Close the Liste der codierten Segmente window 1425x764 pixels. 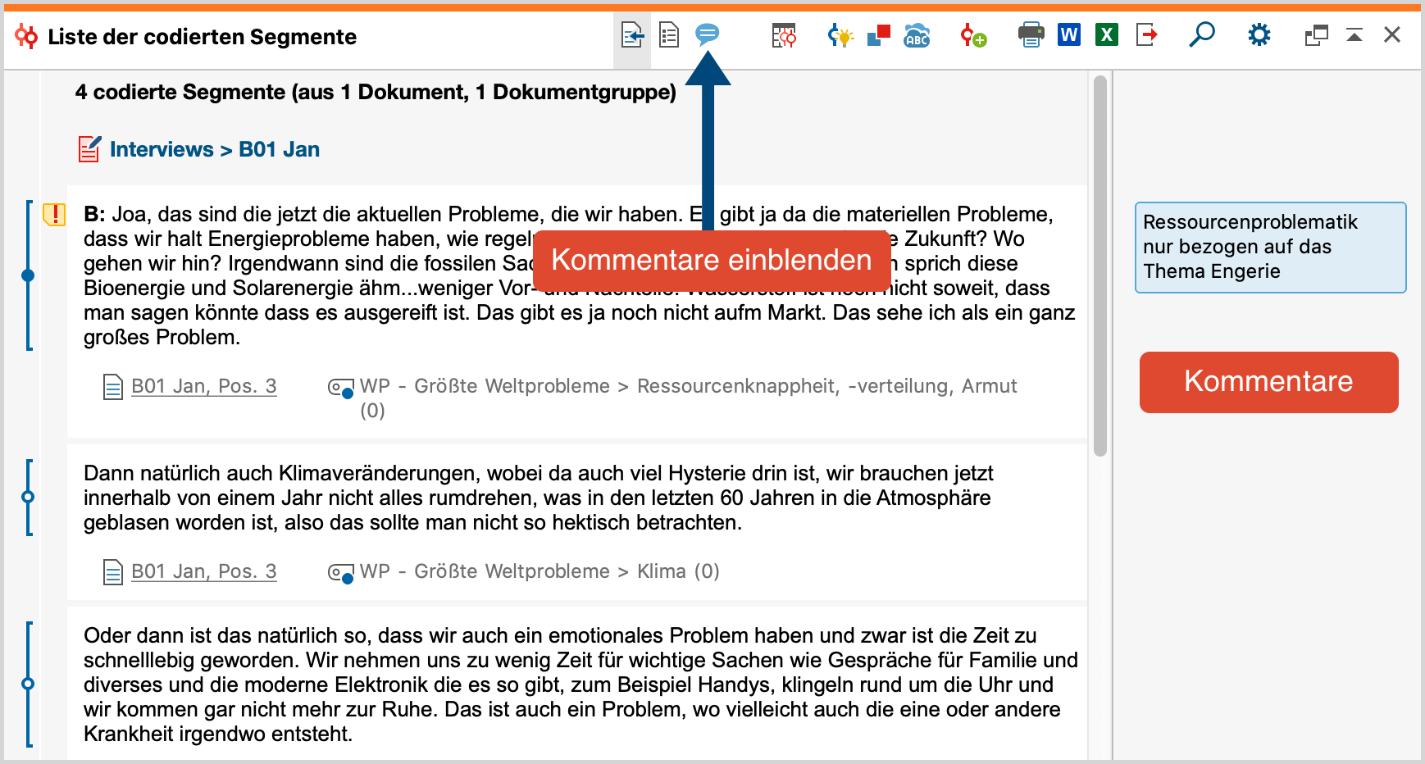[x=1392, y=35]
